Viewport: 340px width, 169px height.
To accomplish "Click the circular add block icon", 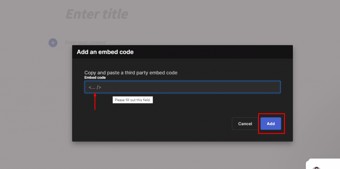I will click(x=53, y=43).
